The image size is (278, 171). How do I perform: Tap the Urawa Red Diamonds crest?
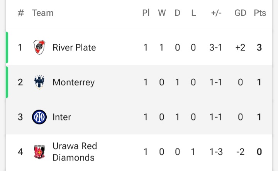pos(39,152)
